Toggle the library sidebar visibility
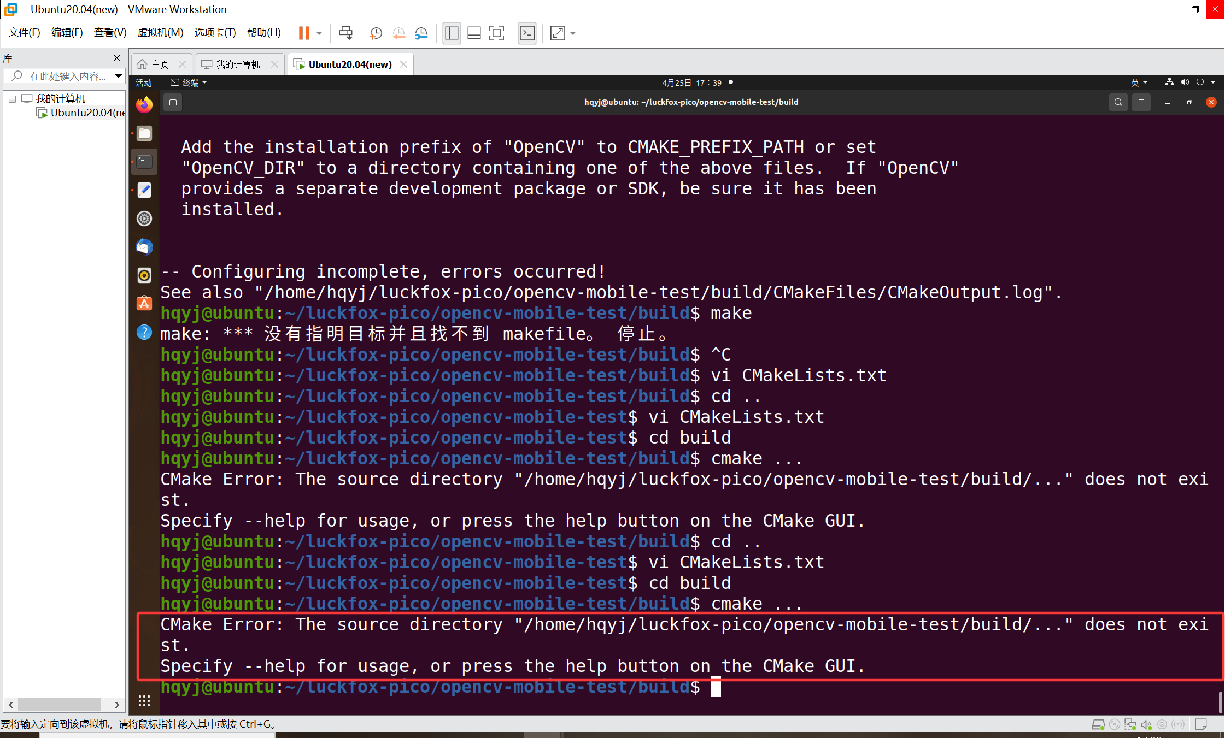 coord(452,33)
